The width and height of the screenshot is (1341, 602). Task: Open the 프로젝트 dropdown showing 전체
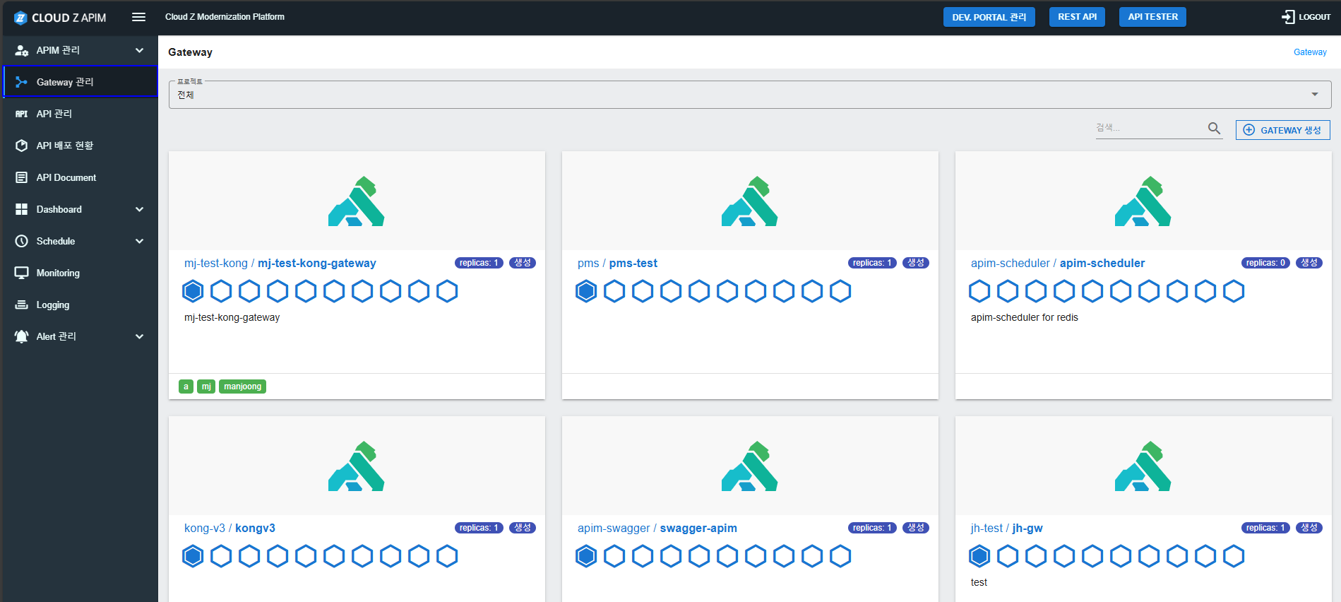point(750,95)
